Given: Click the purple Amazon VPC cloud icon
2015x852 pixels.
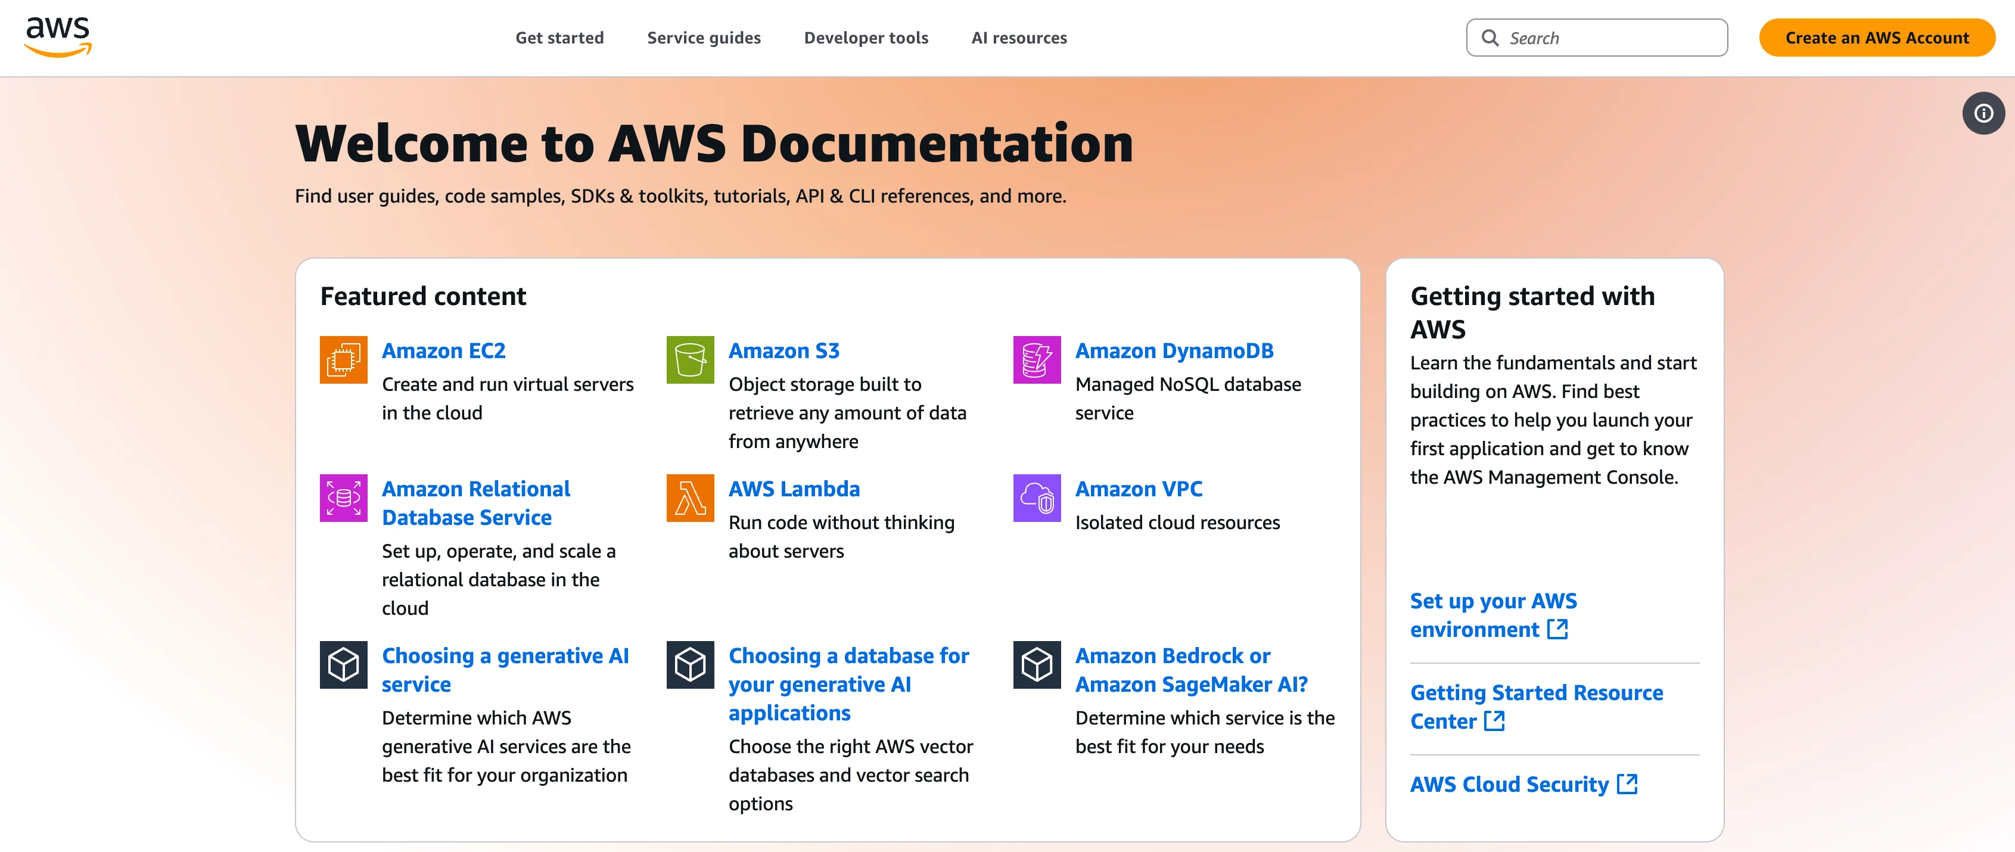Looking at the screenshot, I should 1036,498.
